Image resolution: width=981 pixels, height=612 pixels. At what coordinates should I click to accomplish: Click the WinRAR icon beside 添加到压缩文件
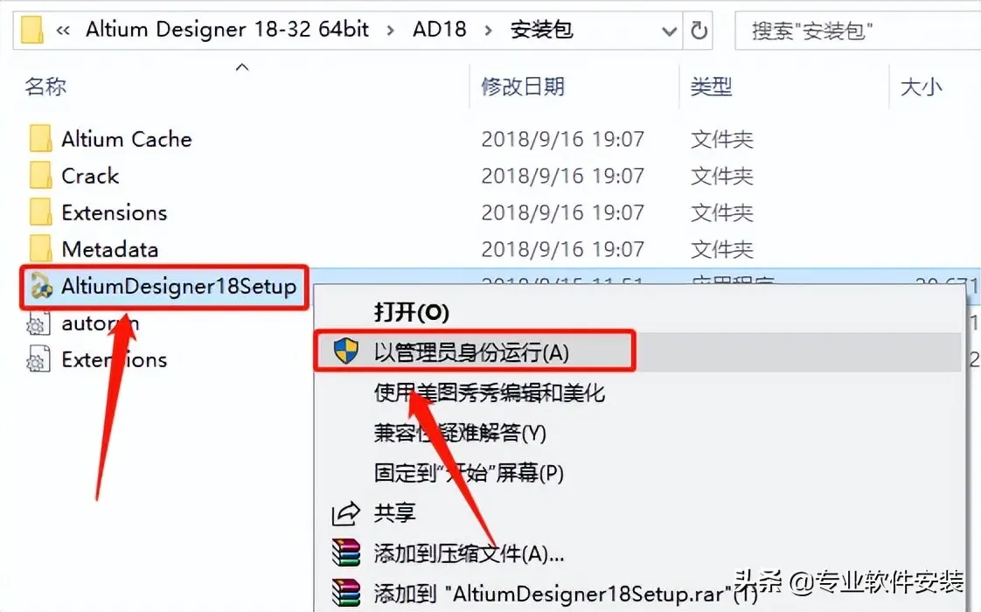pyautogui.click(x=346, y=553)
